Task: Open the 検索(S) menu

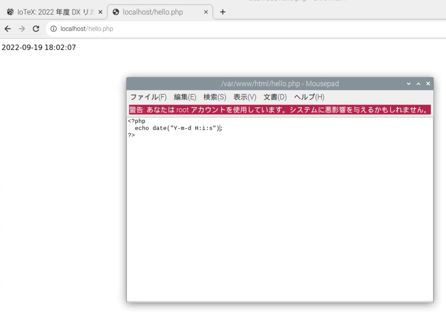Action: click(x=214, y=97)
